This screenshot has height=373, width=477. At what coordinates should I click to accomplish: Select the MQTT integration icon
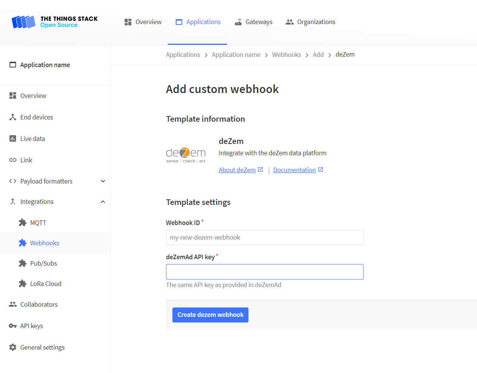pyautogui.click(x=23, y=222)
